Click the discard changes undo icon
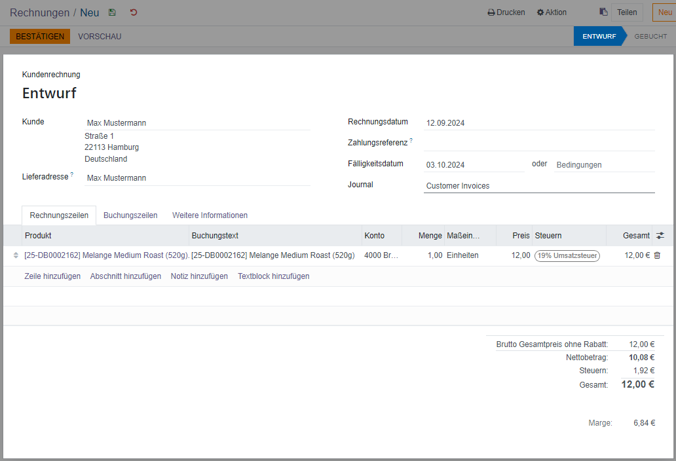Image resolution: width=676 pixels, height=461 pixels. pyautogui.click(x=134, y=12)
